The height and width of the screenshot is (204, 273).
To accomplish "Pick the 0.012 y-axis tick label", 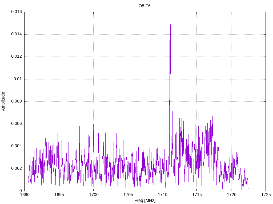I will click(x=17, y=57).
